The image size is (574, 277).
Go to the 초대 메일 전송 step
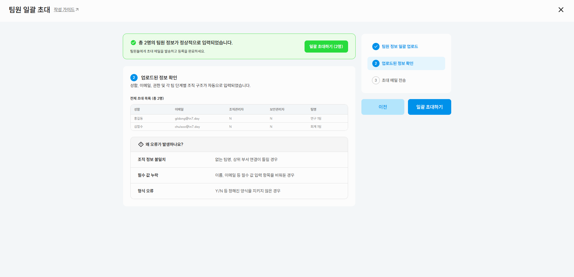[393, 80]
